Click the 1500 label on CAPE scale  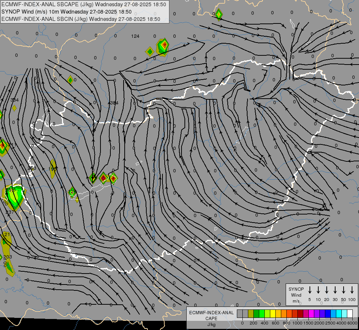click(x=308, y=323)
